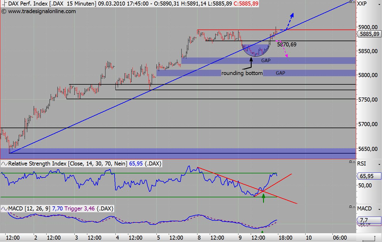Select the MACD [12, 26, 9] legend label
The image size is (382, 242).
coord(29,208)
